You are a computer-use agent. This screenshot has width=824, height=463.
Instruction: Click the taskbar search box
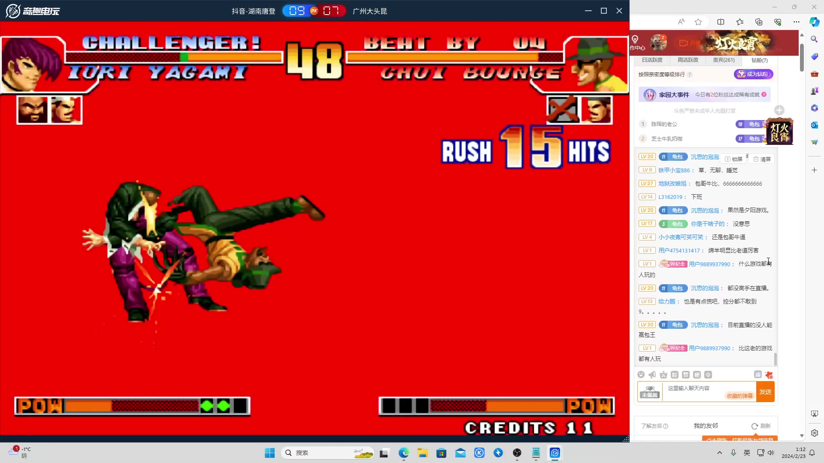tap(327, 453)
